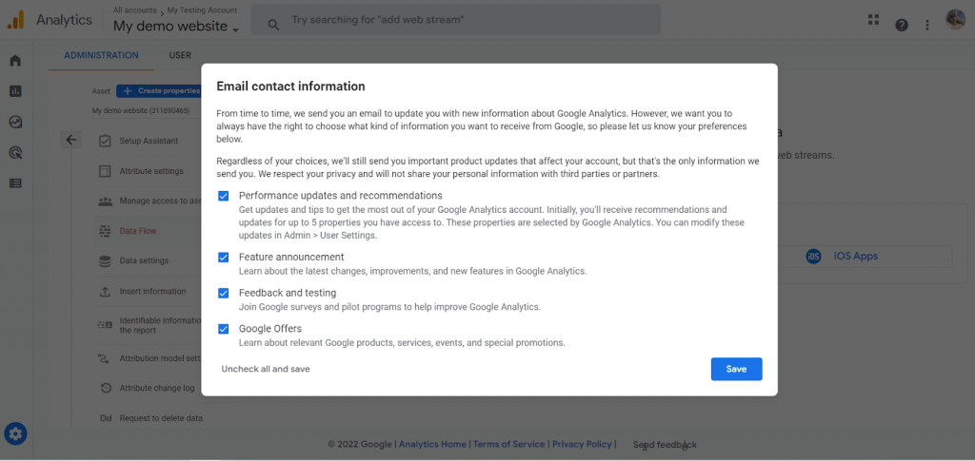Click the iOS Apps icon
The image size is (975, 461).
point(813,257)
